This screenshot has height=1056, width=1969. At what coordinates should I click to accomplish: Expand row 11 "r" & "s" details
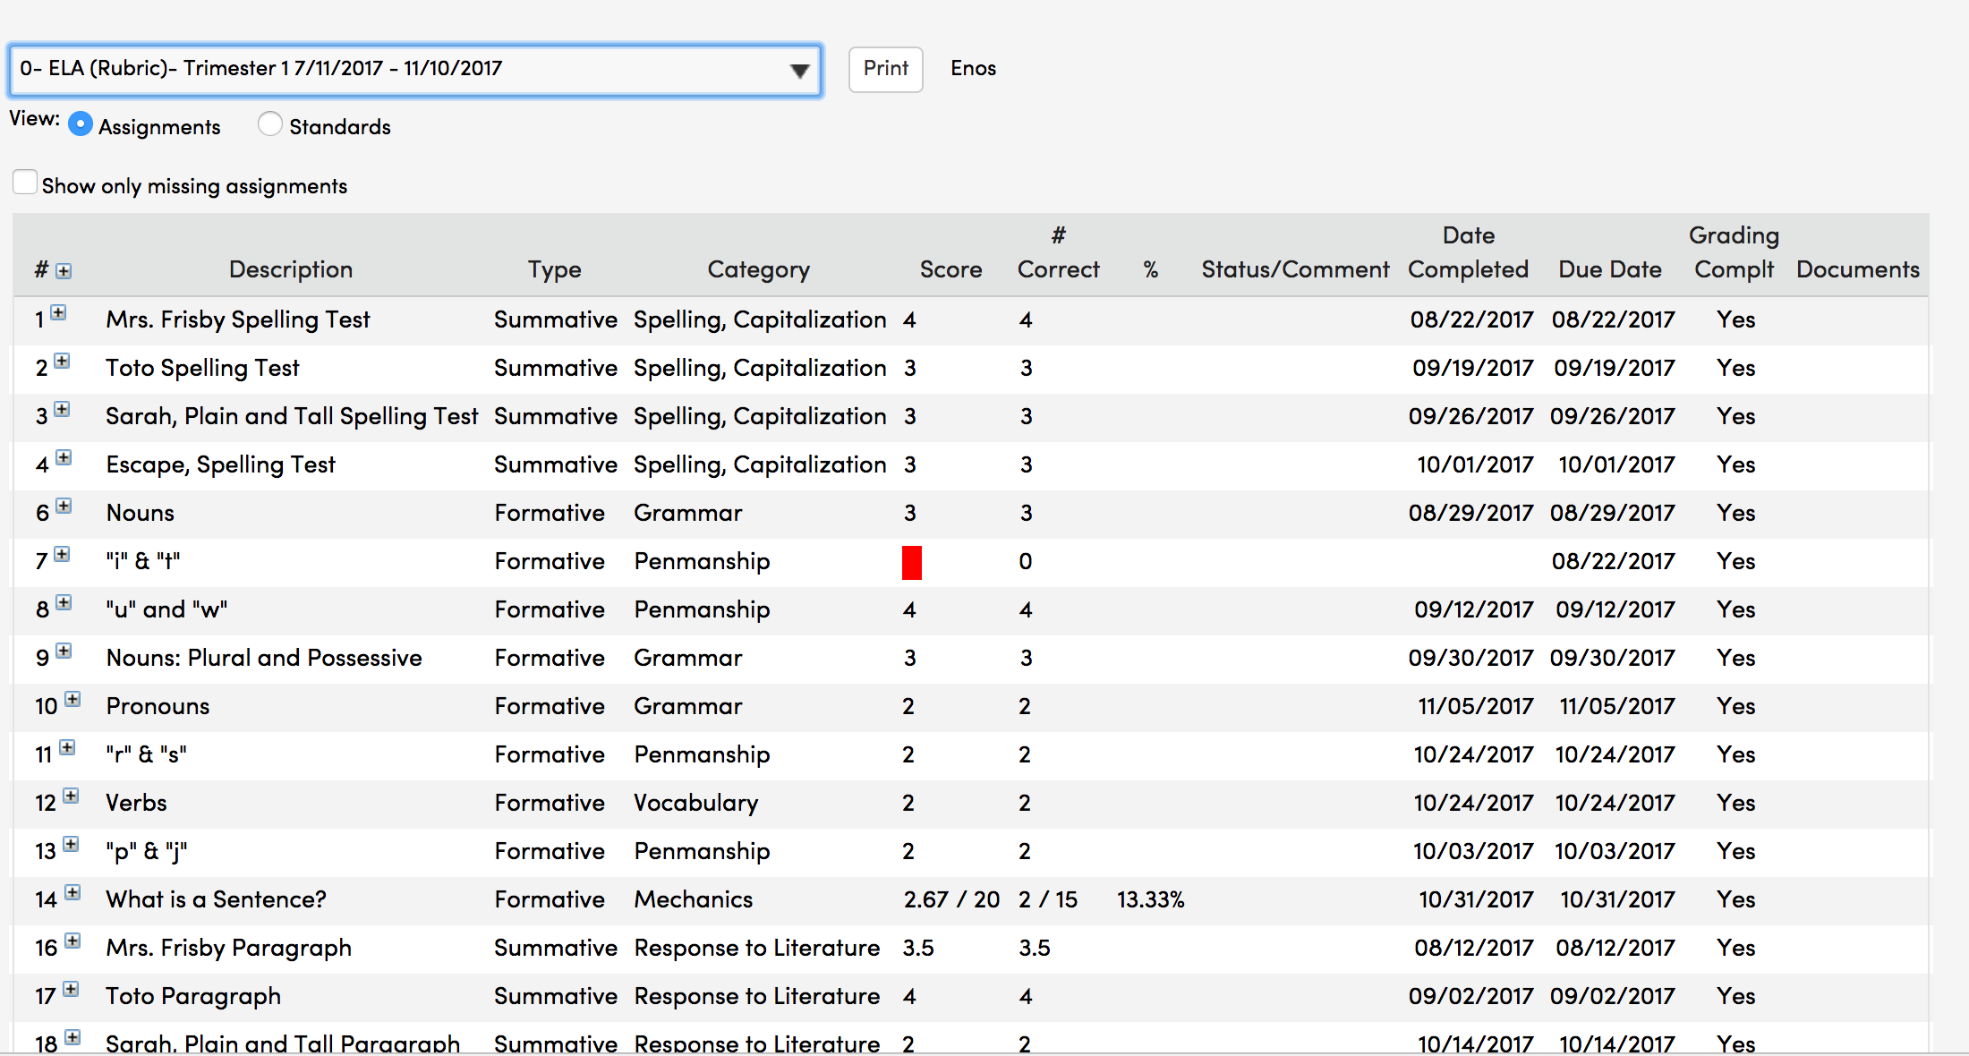[x=67, y=747]
